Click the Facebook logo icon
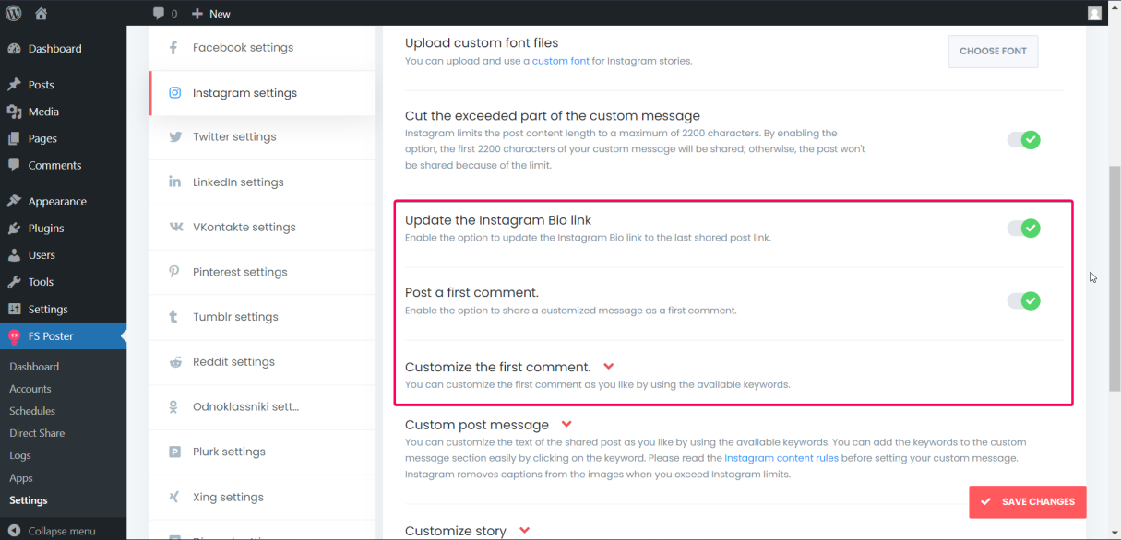This screenshot has height=540, width=1121. pyautogui.click(x=173, y=48)
